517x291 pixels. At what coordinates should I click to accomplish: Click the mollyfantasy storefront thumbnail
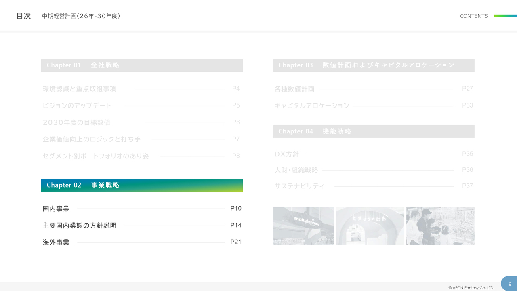click(303, 226)
